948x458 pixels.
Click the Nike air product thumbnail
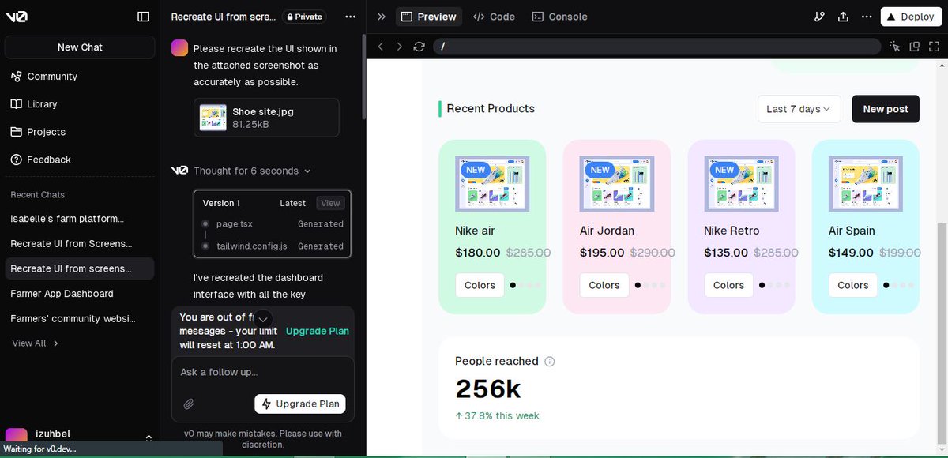(492, 183)
